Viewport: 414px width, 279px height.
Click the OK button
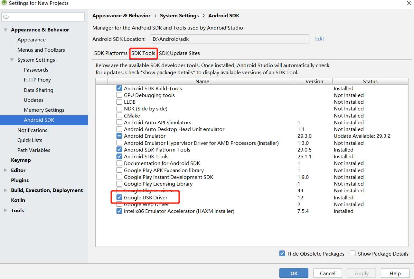point(294,273)
